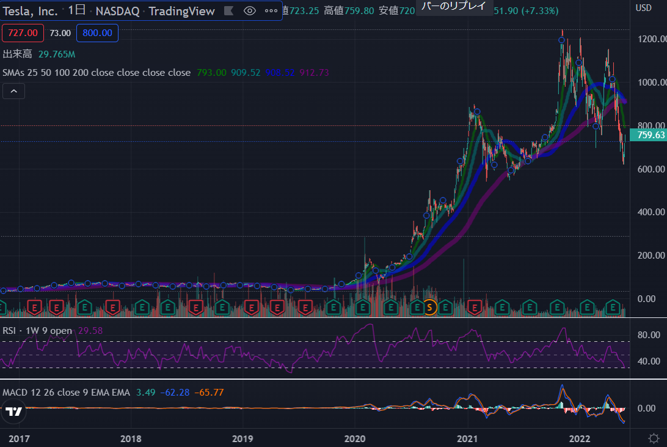Viewport: 667px width, 447px height.
Task: Click the +7.33% change value in header
Action: pyautogui.click(x=540, y=10)
